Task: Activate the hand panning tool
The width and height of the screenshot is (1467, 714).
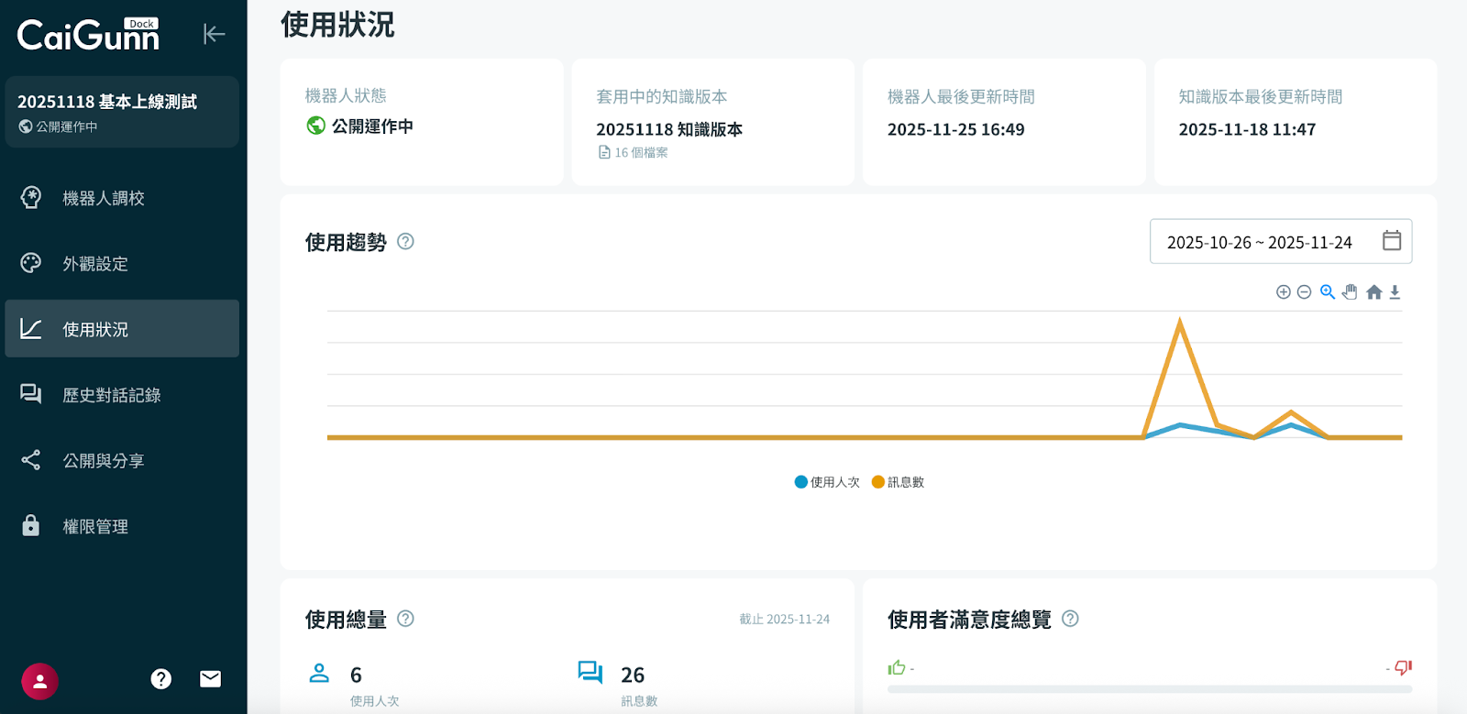Action: (1350, 292)
